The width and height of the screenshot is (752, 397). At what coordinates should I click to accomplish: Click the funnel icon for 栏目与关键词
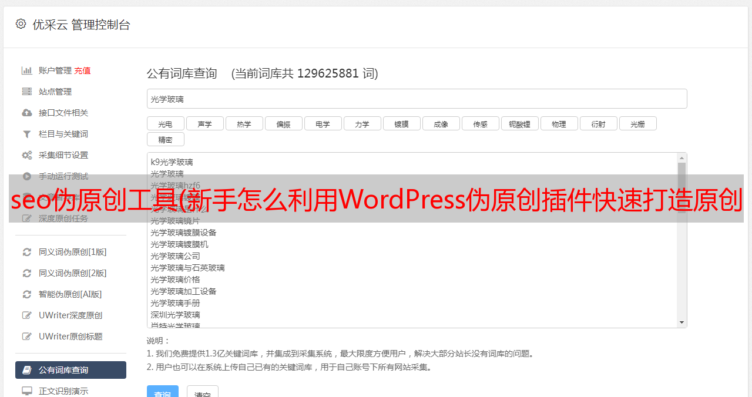click(x=27, y=134)
